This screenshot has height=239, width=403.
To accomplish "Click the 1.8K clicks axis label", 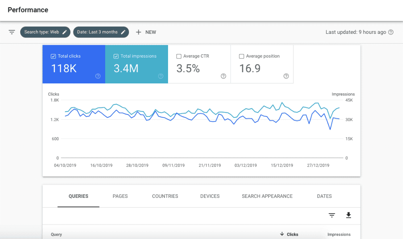I will [55, 100].
